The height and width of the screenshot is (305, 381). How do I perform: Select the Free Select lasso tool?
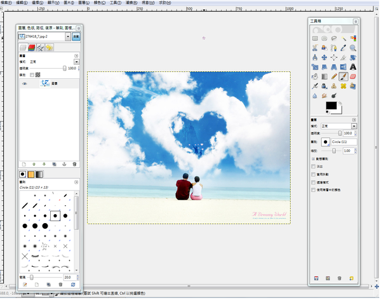334,38
